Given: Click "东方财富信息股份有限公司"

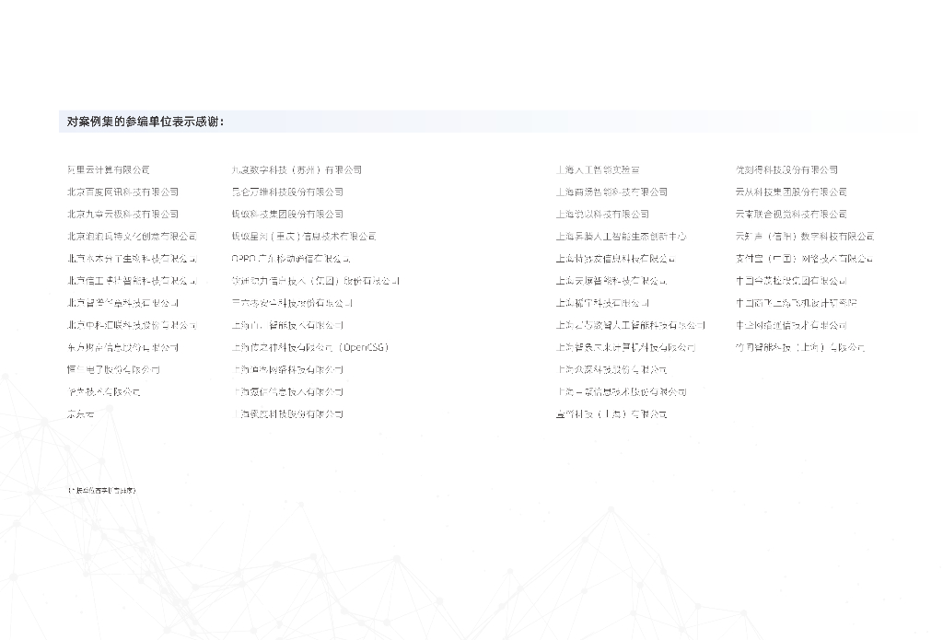Looking at the screenshot, I should (122, 348).
